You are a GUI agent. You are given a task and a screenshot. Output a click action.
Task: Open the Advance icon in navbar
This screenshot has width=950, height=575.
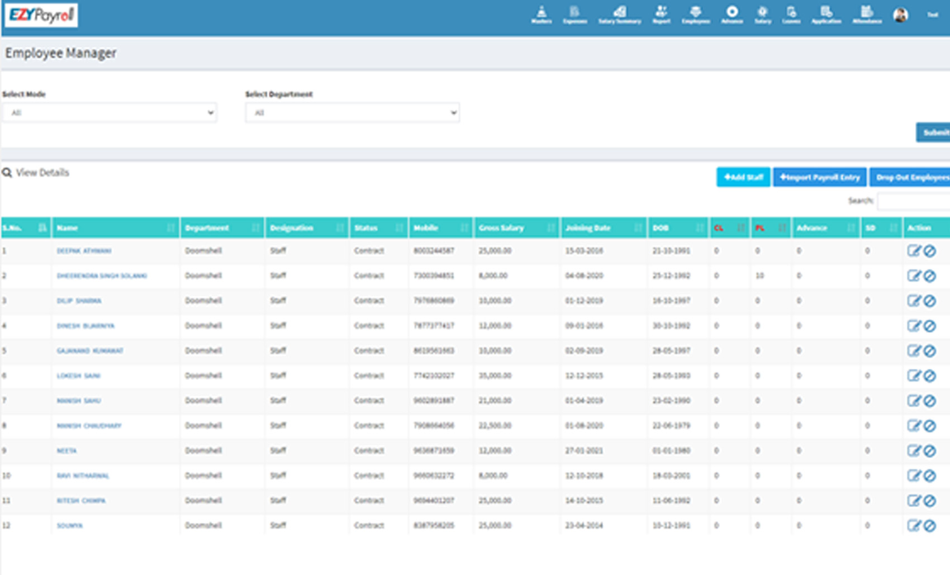pos(731,15)
